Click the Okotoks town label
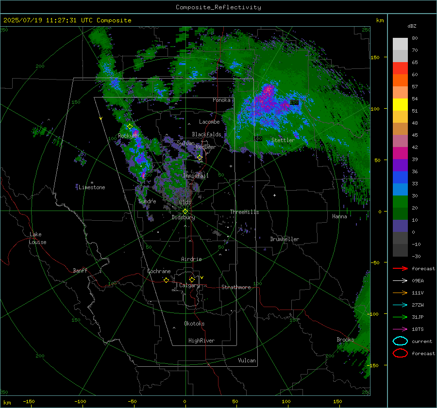Viewport: 437px width, 408px height. coord(194,324)
